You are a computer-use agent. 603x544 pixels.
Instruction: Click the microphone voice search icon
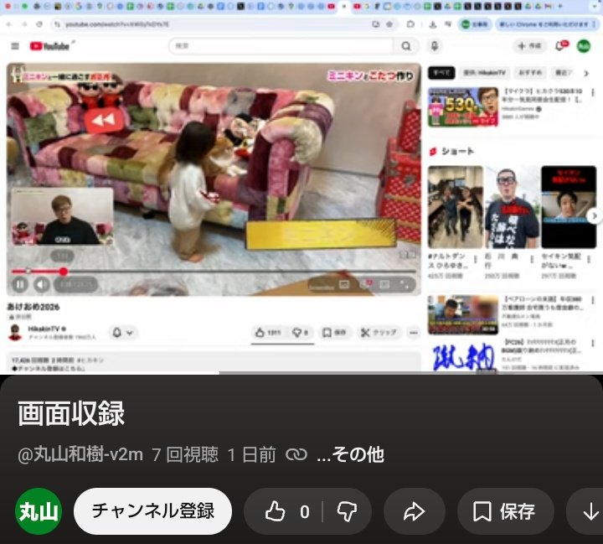(434, 46)
